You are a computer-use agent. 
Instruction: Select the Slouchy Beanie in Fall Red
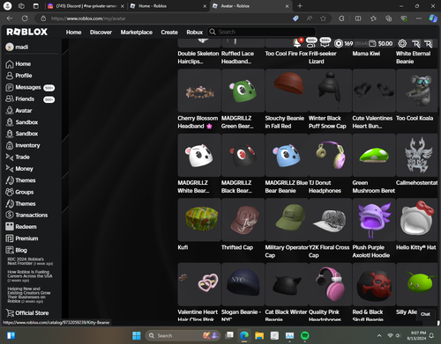coord(287,91)
